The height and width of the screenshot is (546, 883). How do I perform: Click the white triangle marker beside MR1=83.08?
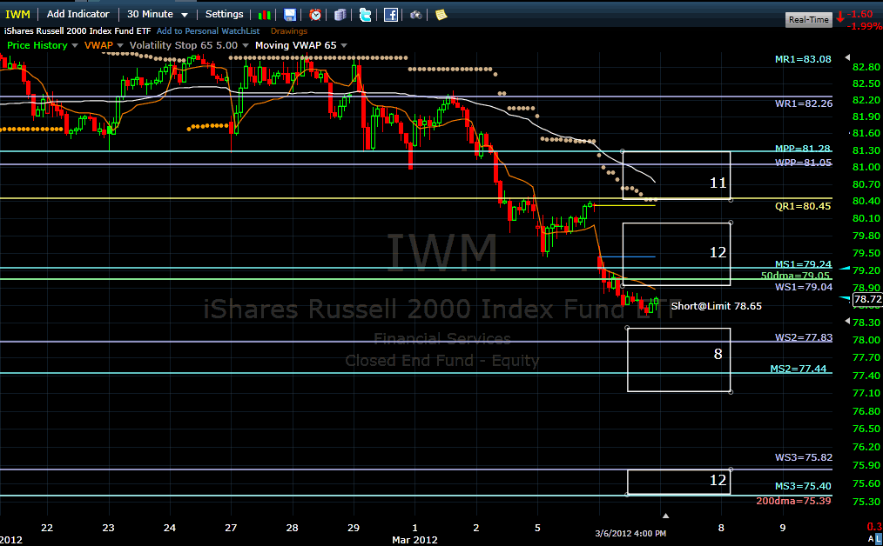pyautogui.click(x=847, y=58)
